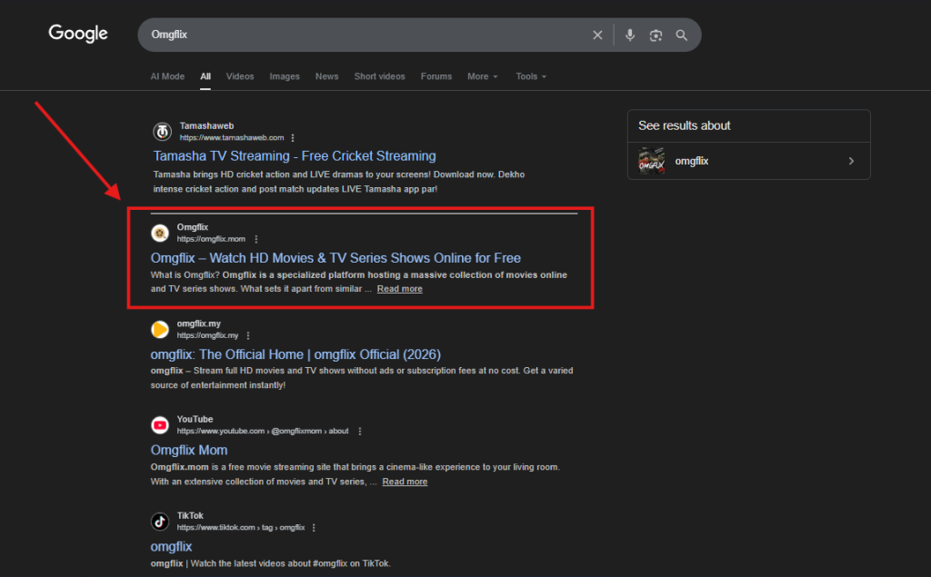Click the tiktok.com › tag › omgflix URL
Screen dimensions: 931x577
pyautogui.click(x=240, y=528)
